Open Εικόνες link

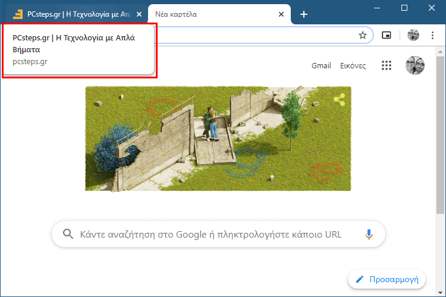[353, 66]
